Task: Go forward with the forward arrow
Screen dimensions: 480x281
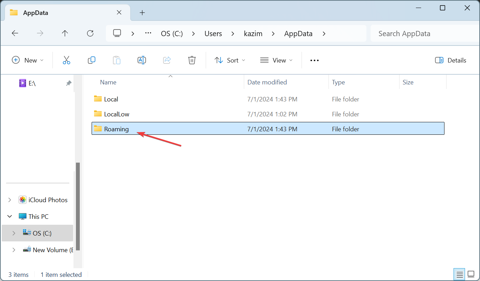Action: coord(40,33)
